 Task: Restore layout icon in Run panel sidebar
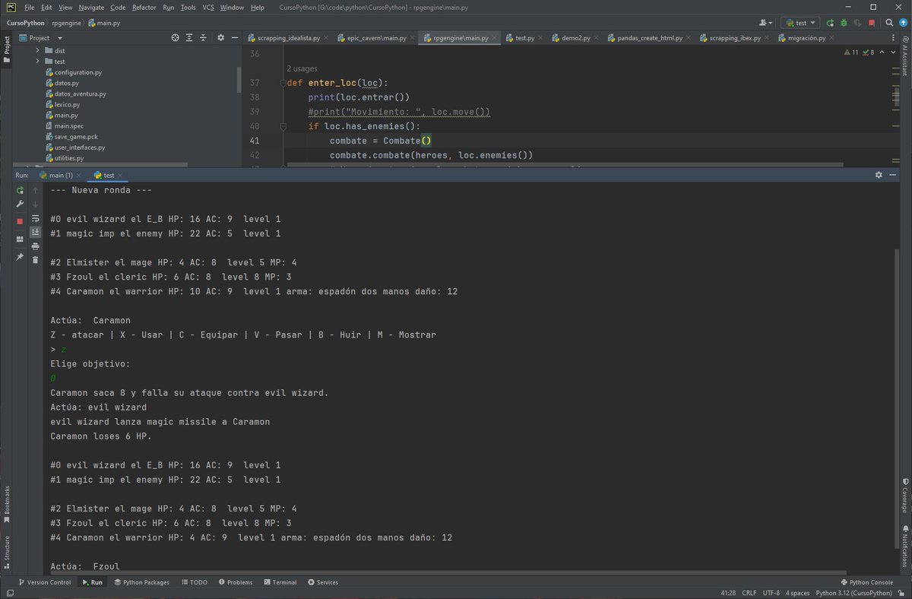[x=20, y=239]
